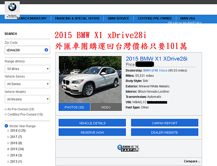The width and height of the screenshot is (217, 166).
Task: Tick the 2016 (8) model year checkbox
Action: [x=8, y=143]
